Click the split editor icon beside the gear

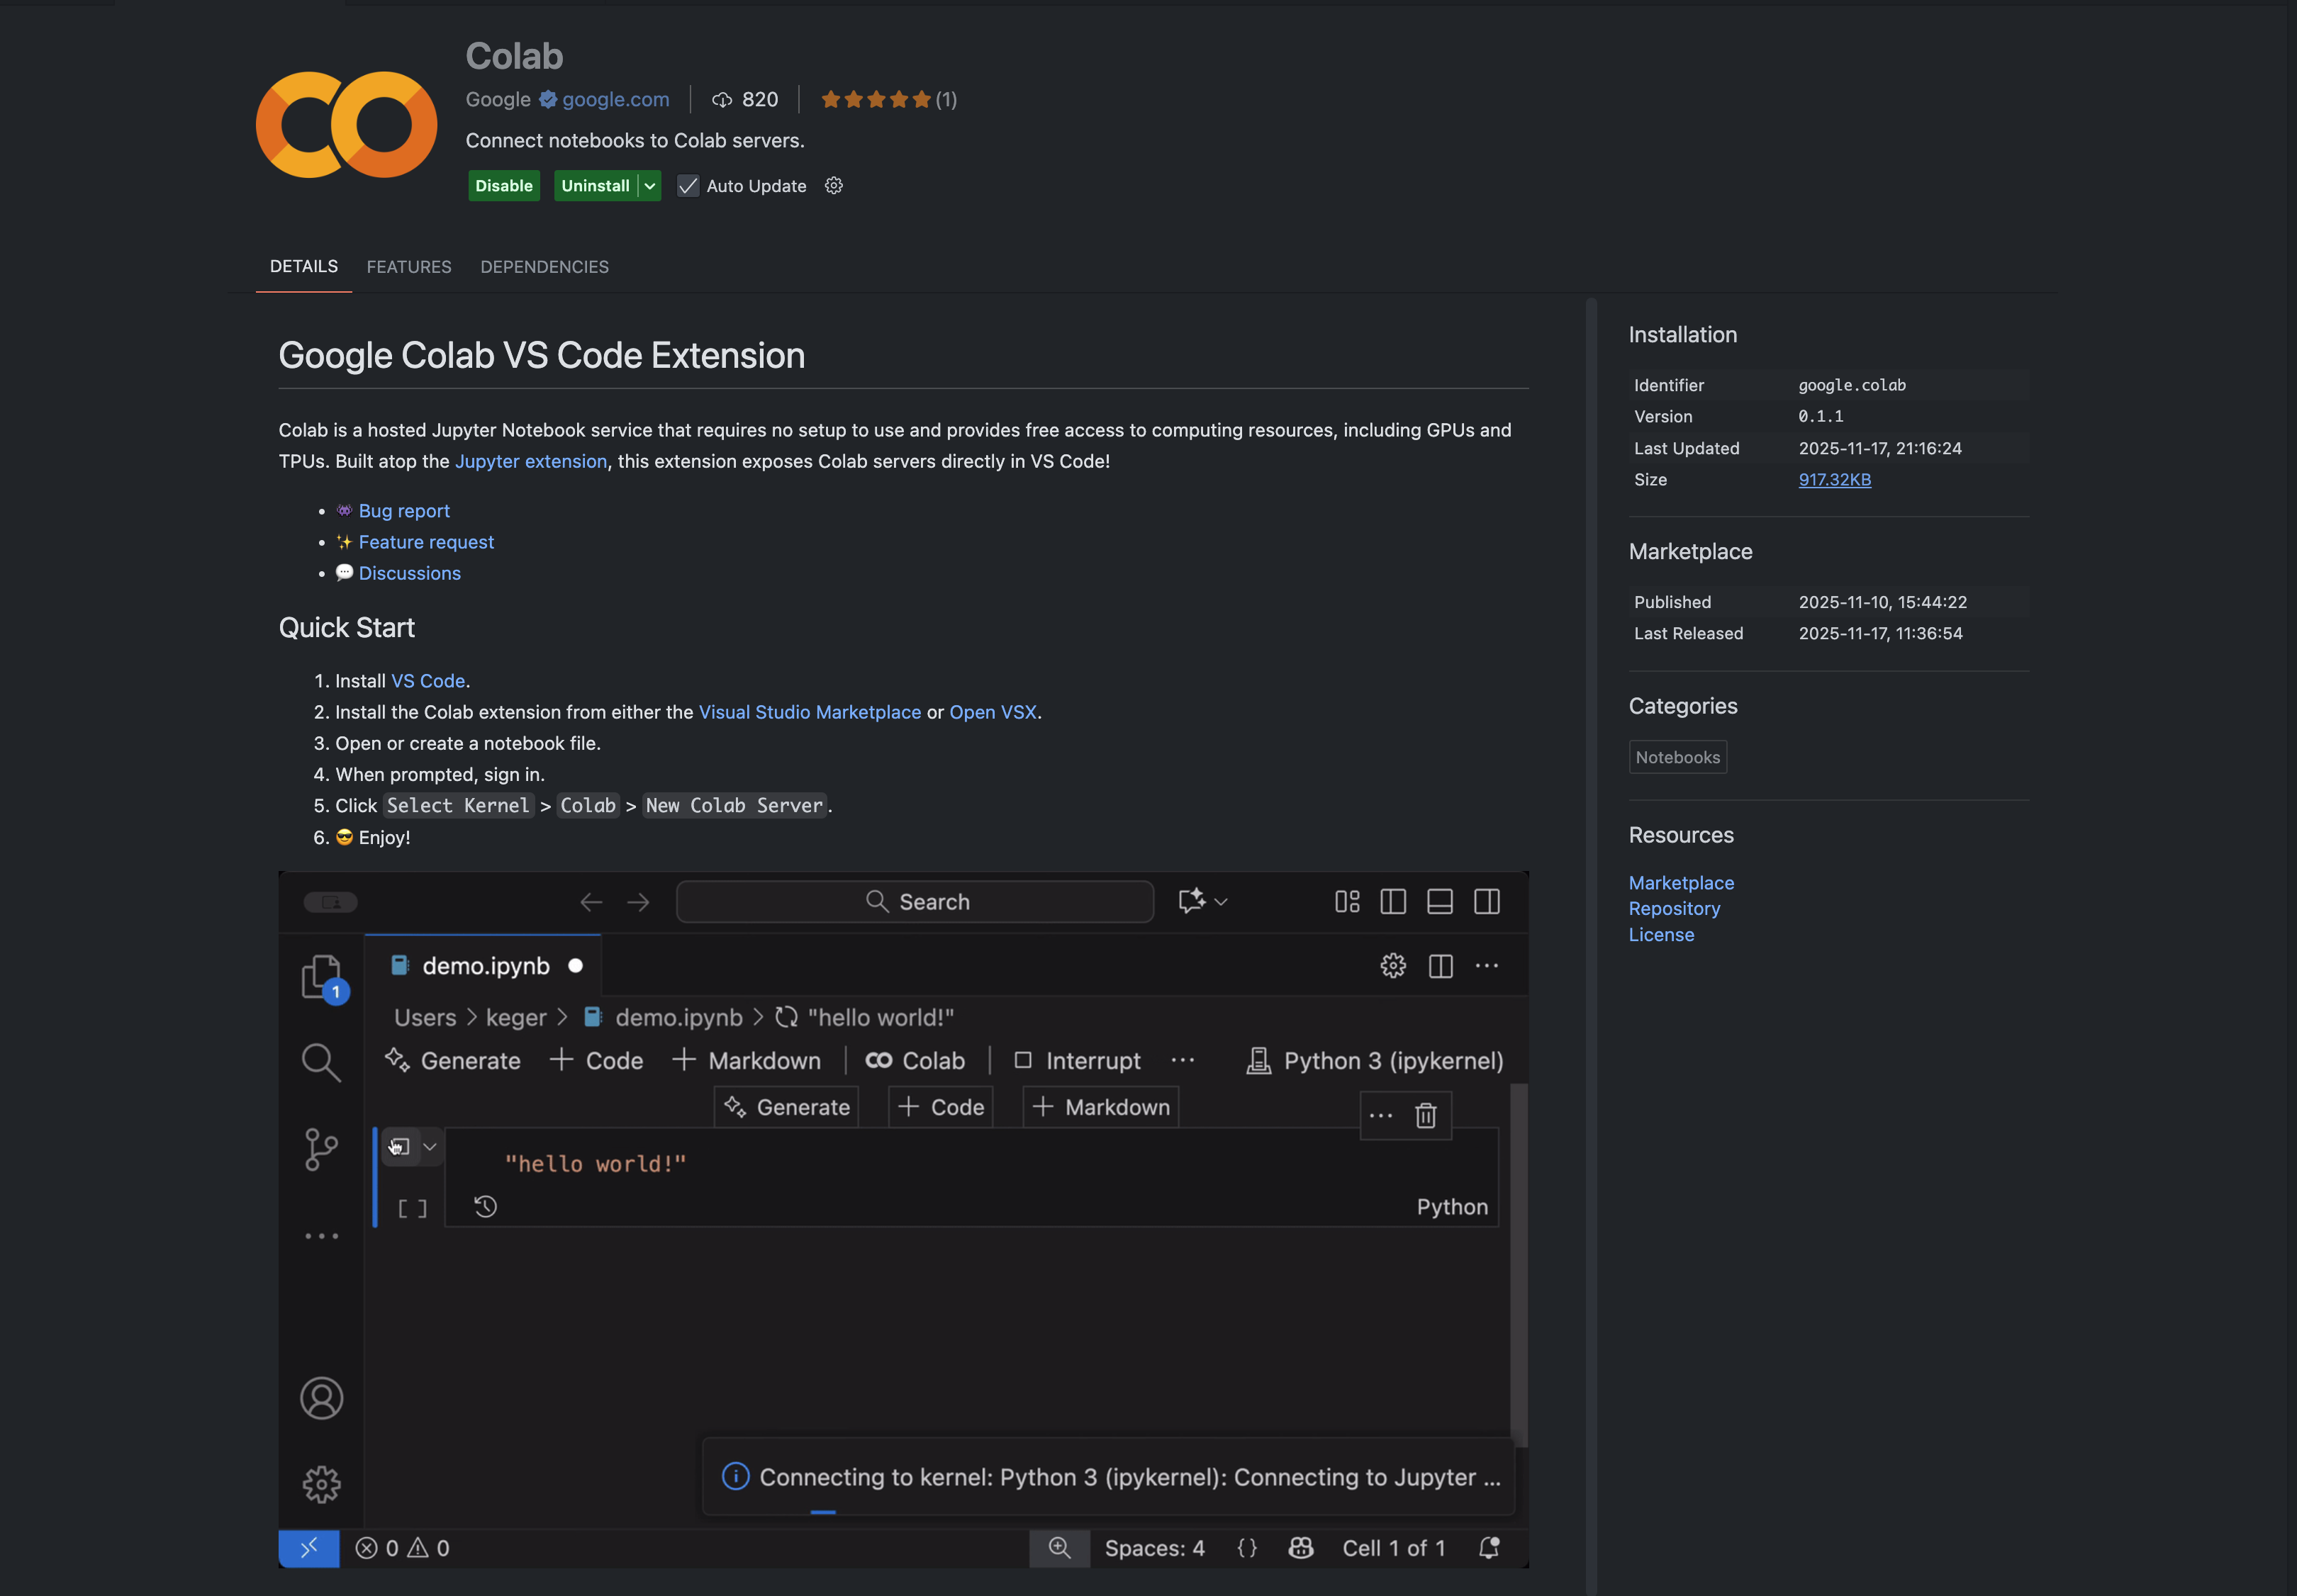point(1441,965)
